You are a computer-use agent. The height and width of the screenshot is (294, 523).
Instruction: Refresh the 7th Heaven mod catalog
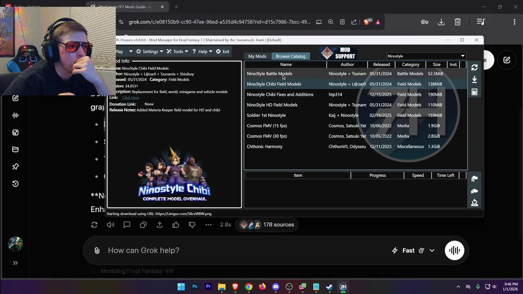(x=474, y=67)
